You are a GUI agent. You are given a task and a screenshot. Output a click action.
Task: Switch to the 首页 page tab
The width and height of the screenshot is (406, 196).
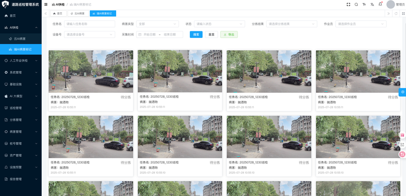coord(58,14)
